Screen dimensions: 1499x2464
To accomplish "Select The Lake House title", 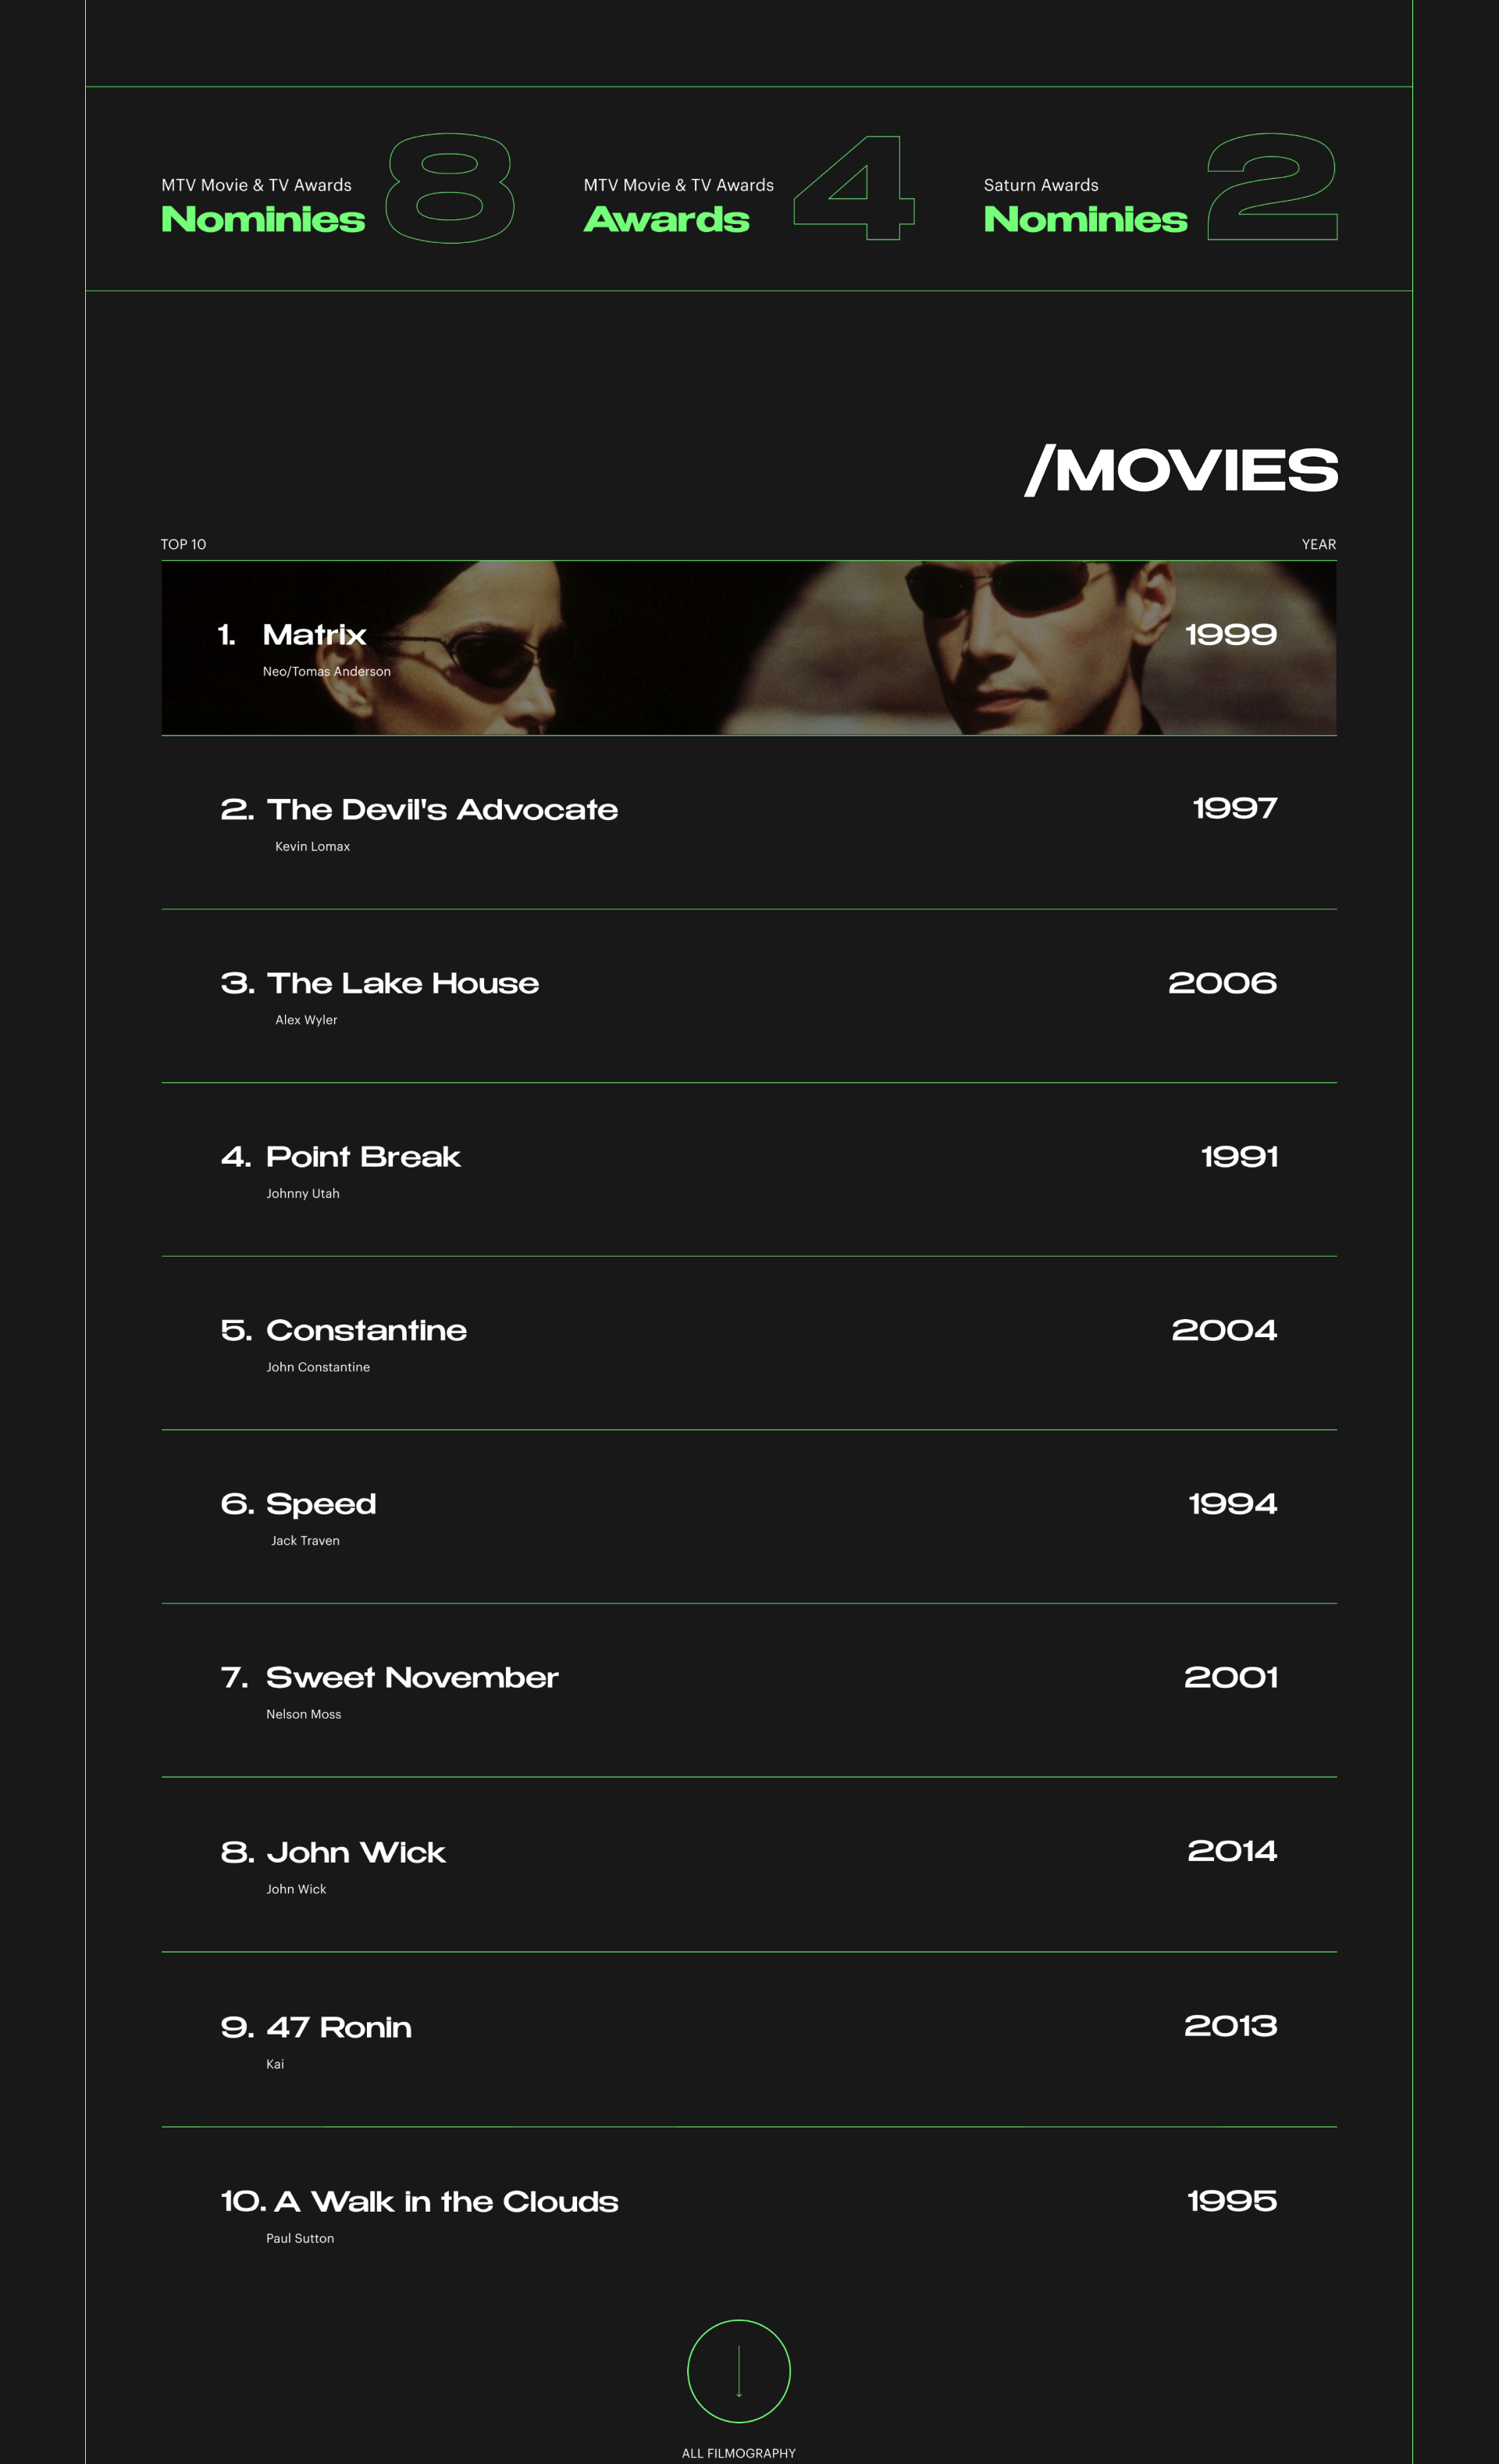I will point(402,983).
